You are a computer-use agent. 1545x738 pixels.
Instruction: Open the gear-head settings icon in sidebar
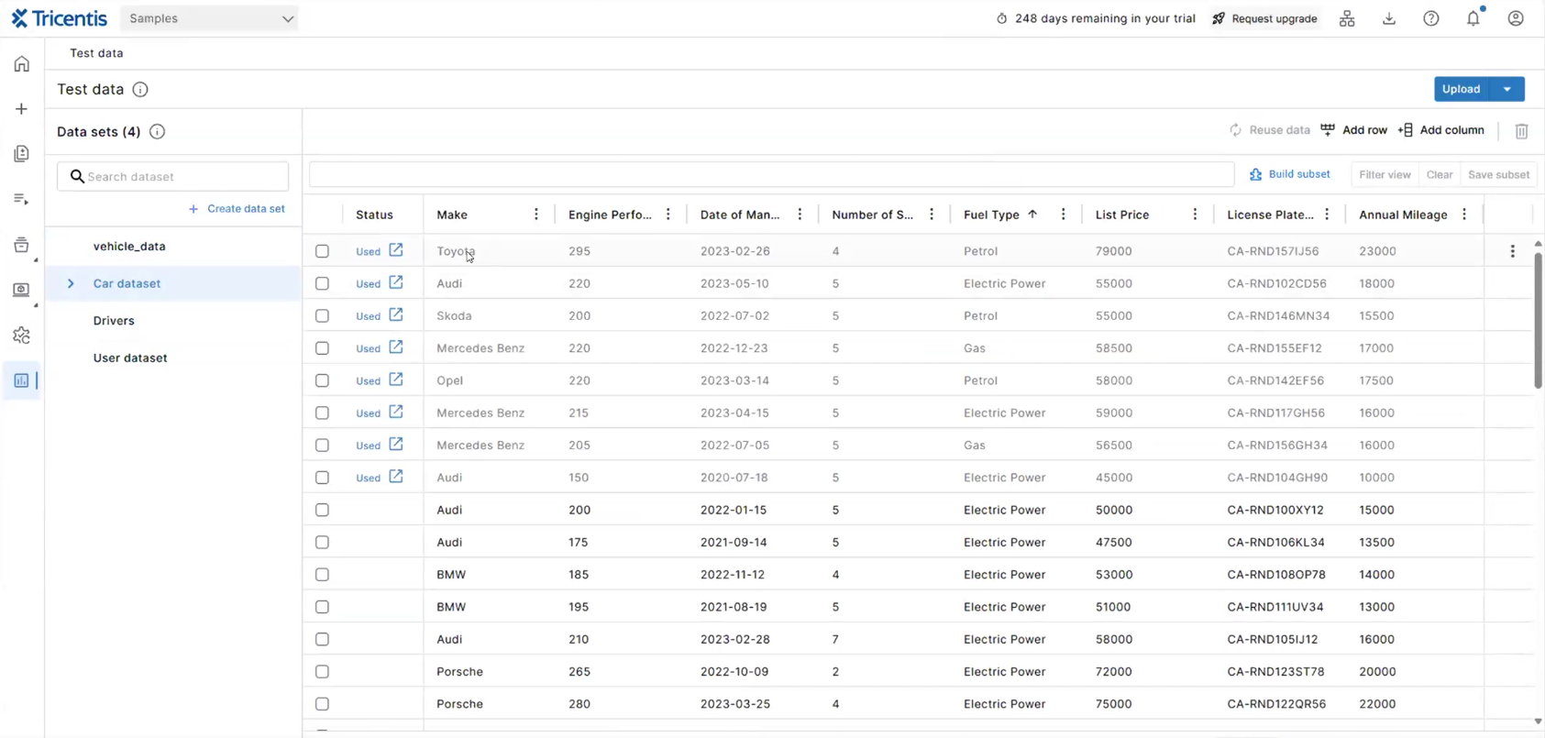[22, 336]
